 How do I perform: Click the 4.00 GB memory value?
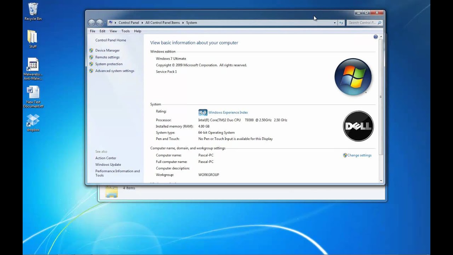(x=204, y=126)
